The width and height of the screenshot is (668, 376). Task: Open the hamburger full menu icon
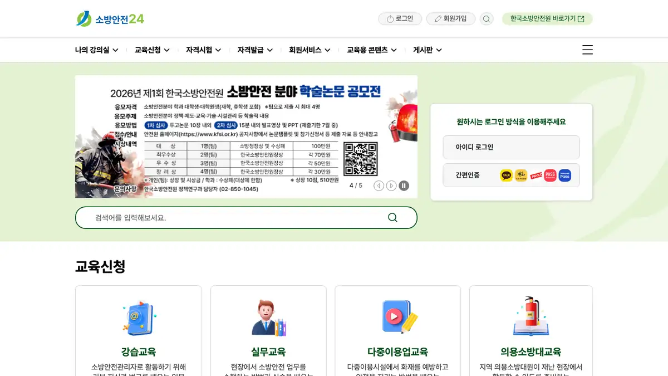click(x=587, y=50)
